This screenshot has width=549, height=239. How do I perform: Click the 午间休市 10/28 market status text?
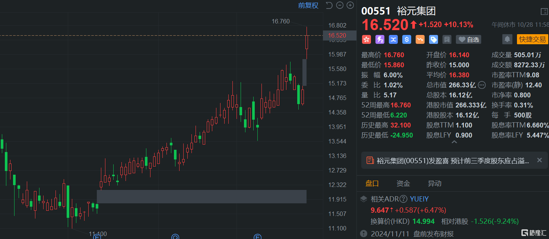pos(520,25)
